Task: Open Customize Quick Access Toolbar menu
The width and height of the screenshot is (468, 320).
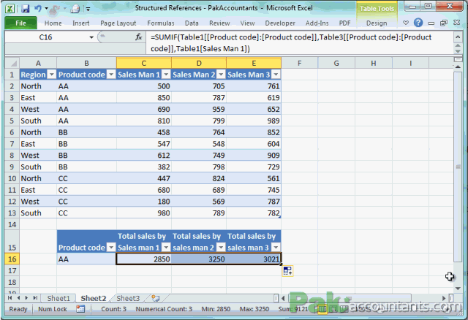Action: coord(88,9)
